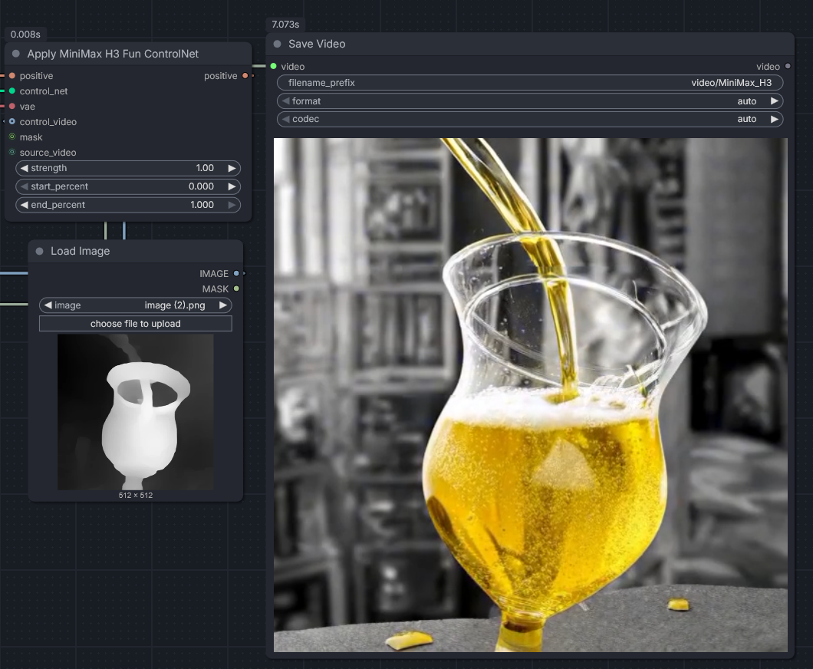
Task: Click the control_video input socket
Action: tap(12, 121)
